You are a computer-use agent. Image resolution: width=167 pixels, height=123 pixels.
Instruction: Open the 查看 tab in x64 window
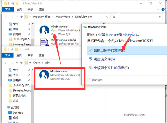coord(41,55)
